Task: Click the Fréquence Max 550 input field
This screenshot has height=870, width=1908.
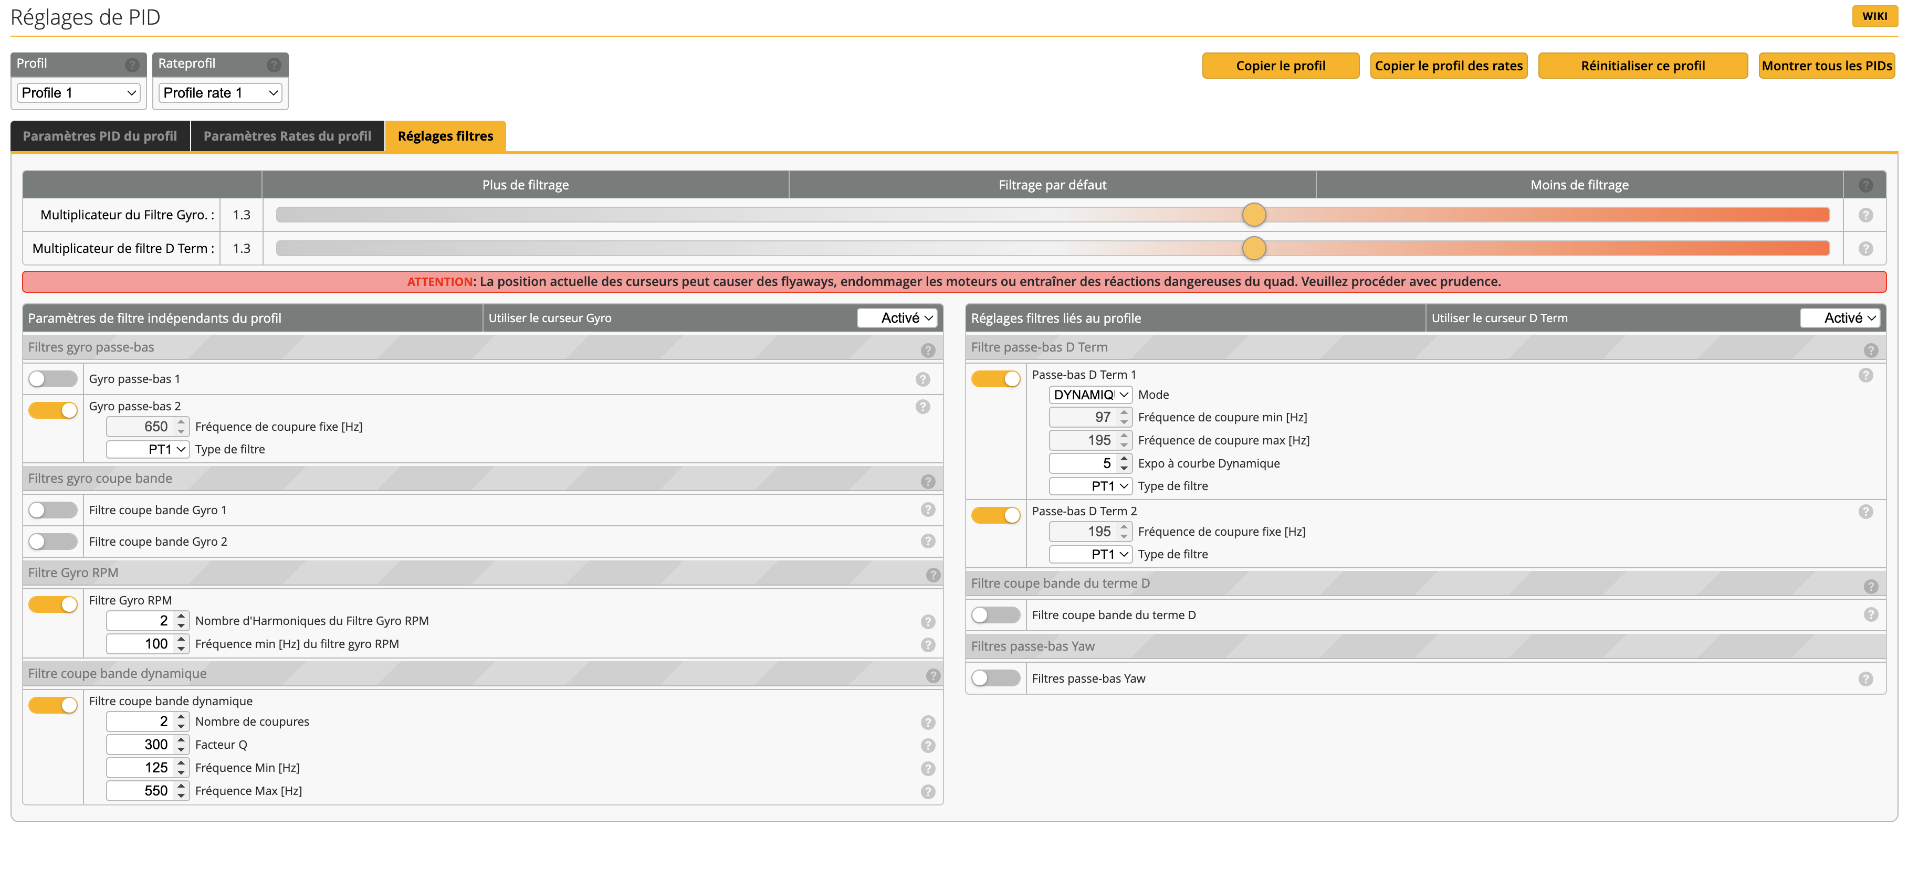Action: pos(140,791)
